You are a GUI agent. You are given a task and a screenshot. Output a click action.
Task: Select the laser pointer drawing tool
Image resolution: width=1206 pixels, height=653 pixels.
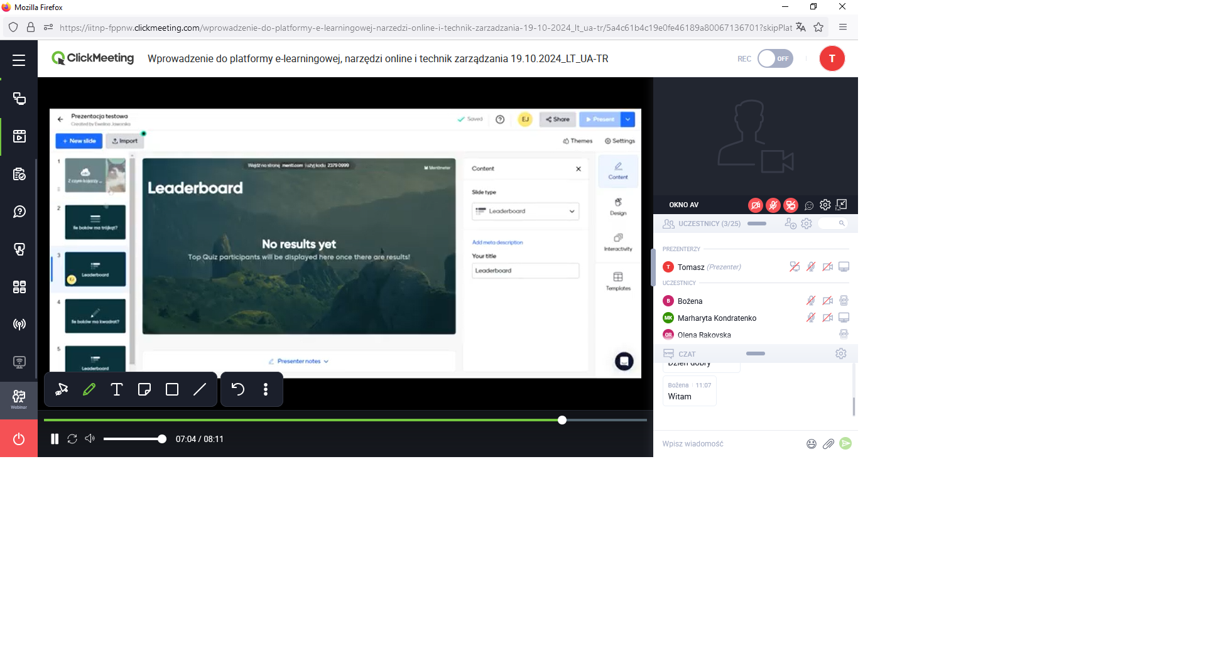[62, 389]
